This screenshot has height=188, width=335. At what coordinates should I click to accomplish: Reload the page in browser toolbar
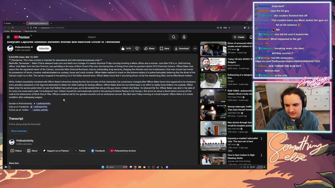(x=12, y=28)
